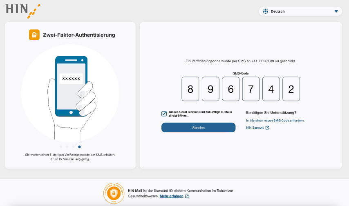349x206 pixels.
Task: Click the external link icon beside Mehr erfahren
Action: (187, 196)
